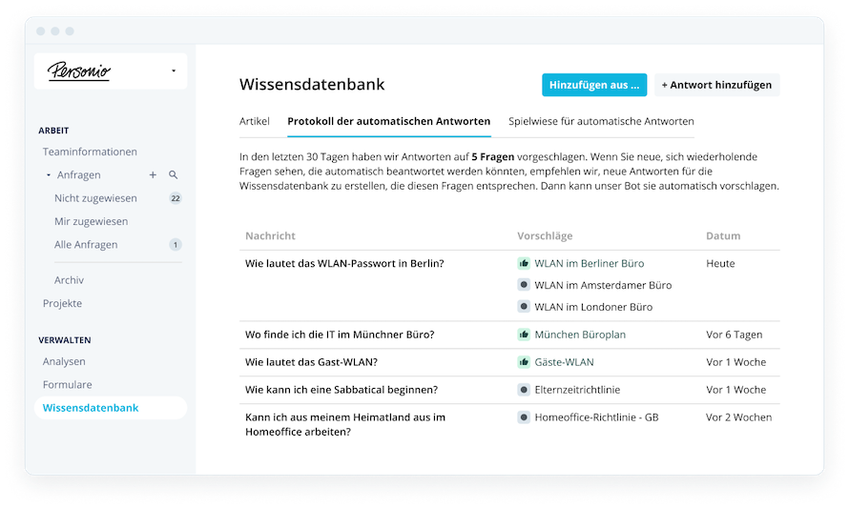Open Formulare under Verwalten
Image resolution: width=849 pixels, height=508 pixels.
point(67,385)
